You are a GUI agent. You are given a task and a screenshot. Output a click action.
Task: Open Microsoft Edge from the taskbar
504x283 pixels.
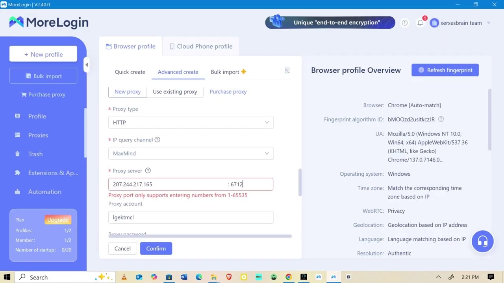[x=199, y=277]
